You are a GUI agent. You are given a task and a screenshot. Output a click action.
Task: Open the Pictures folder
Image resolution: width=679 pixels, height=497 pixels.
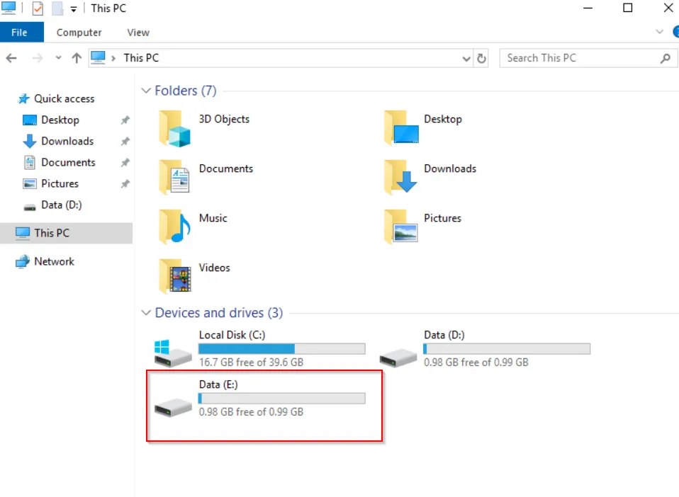pos(442,218)
